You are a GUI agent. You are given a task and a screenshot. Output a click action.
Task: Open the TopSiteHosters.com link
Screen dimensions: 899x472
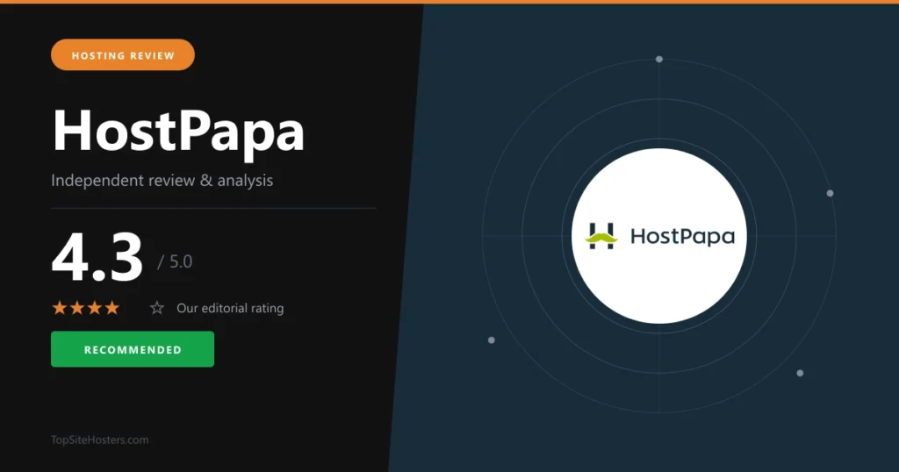100,440
